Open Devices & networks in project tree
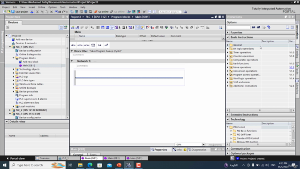 [24, 43]
